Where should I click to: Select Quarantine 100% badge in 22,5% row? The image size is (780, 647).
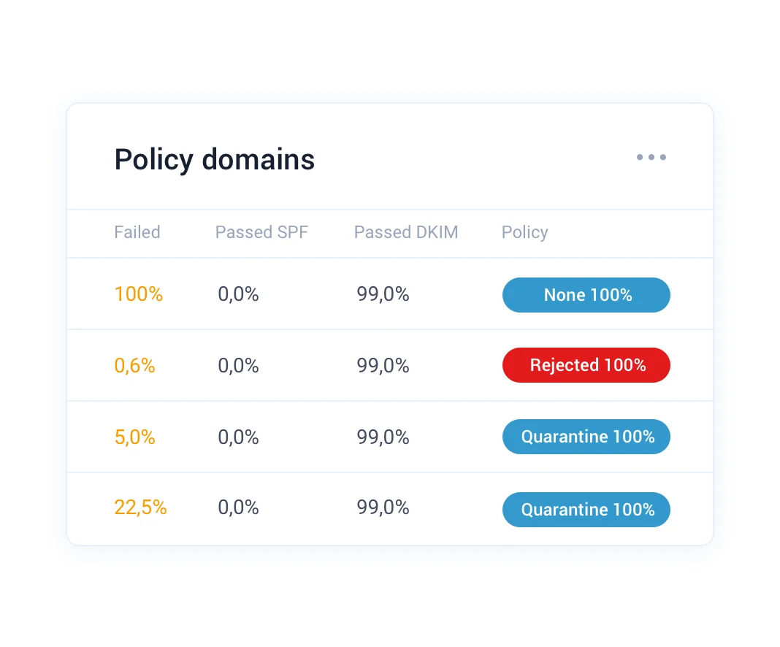tap(586, 509)
